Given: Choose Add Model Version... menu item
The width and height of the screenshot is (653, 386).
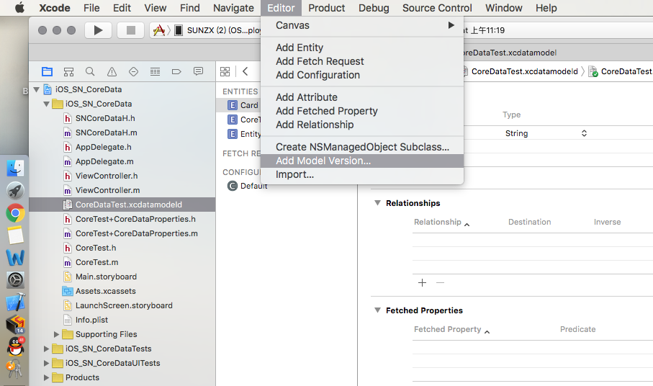Looking at the screenshot, I should point(362,161).
